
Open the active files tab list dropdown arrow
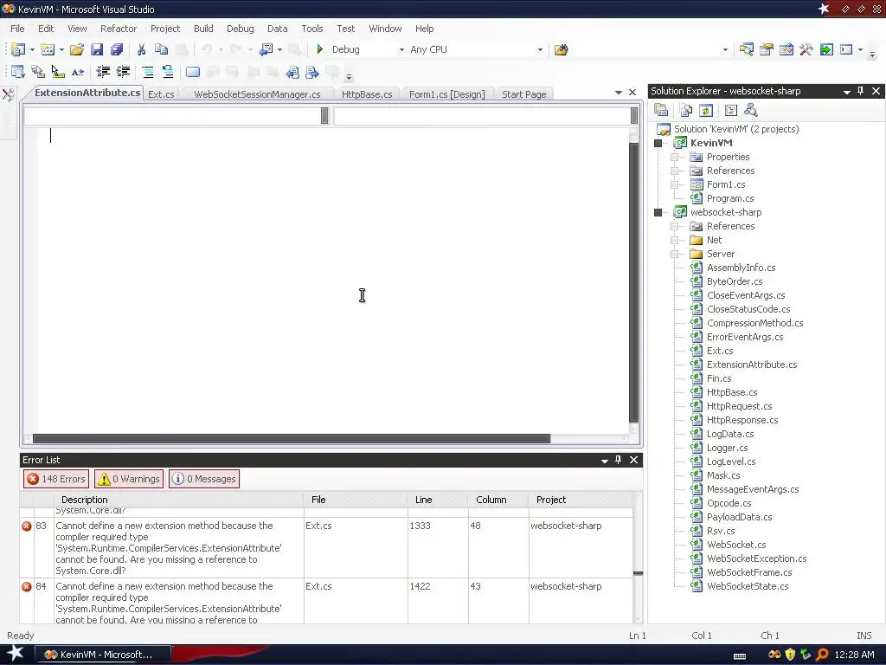pos(618,92)
